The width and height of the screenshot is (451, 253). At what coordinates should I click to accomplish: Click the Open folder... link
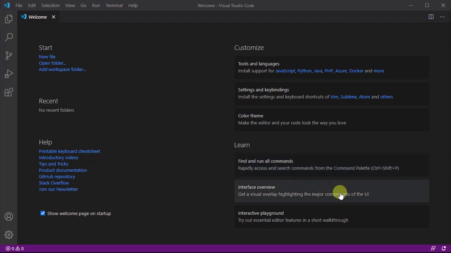(52, 63)
